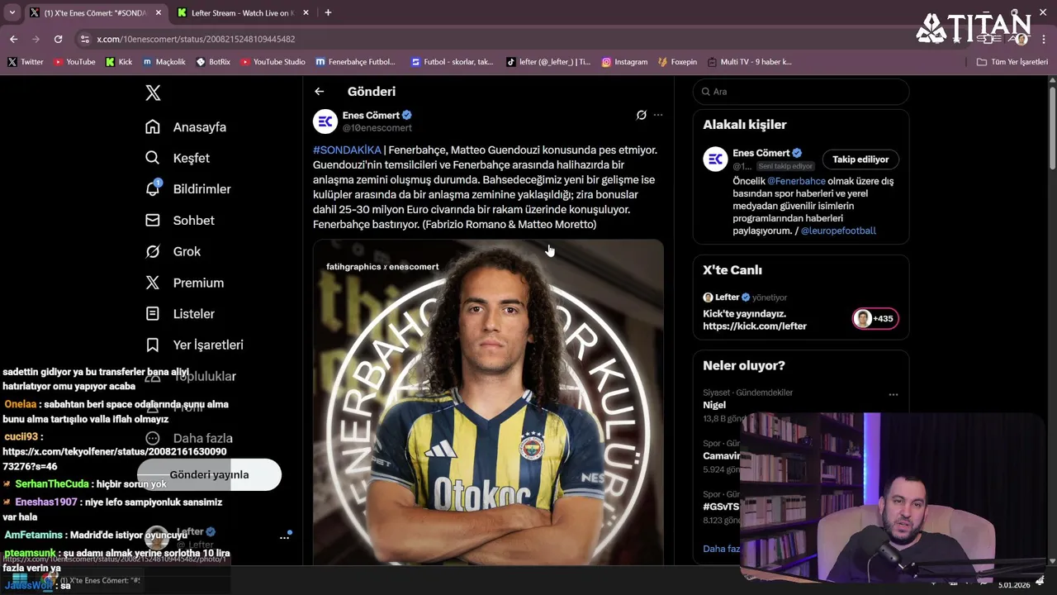Open the Fenerbahçe Futbol bookmark
1057x595 pixels.
[355, 62]
